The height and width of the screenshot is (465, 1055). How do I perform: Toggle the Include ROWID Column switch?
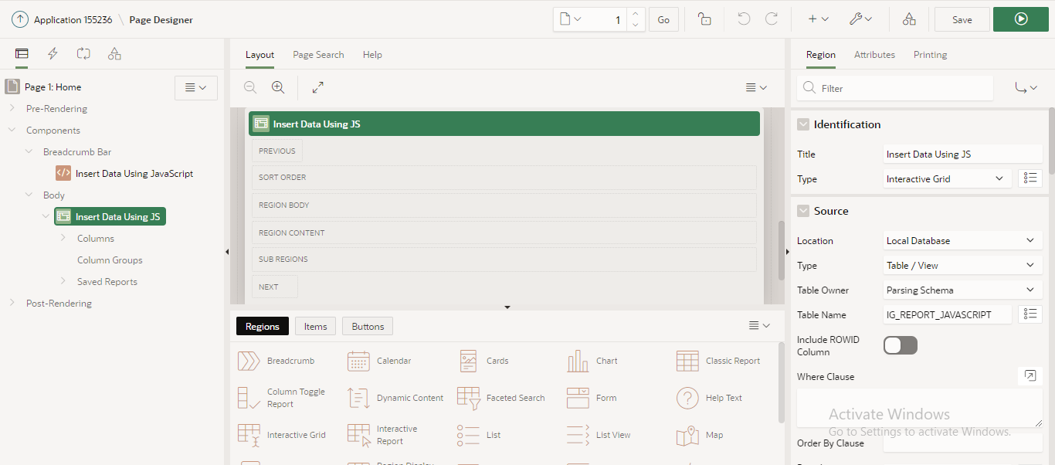coord(901,345)
